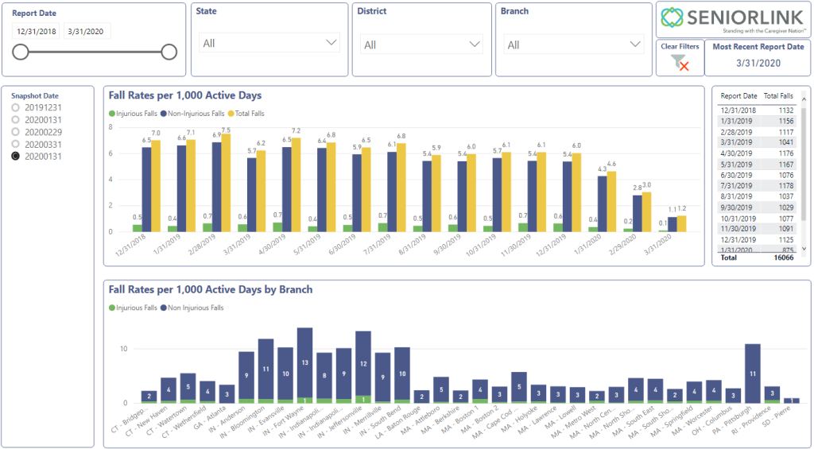
Task: Click the IN - Fort Wayne bar labeled 13
Action: [304, 363]
